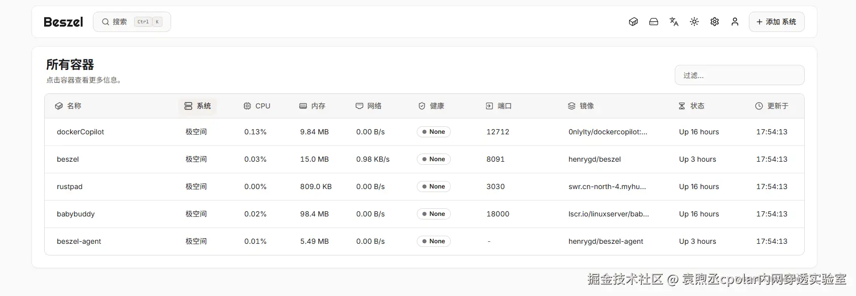Sort by CPU column header
Screen dimensions: 856x296
[257, 106]
